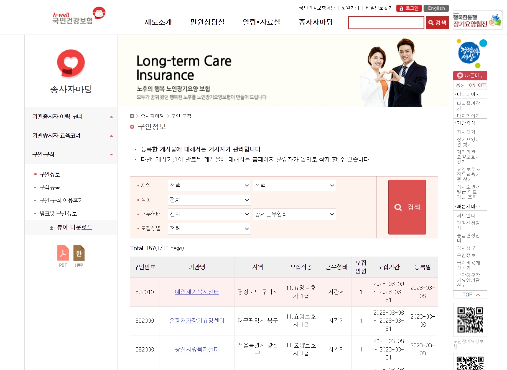The width and height of the screenshot is (507, 370).
Task: Click 지사찾기 in quick menu
Action: pyautogui.click(x=466, y=132)
